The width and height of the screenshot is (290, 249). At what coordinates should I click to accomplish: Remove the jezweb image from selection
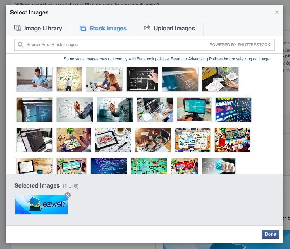[67, 195]
